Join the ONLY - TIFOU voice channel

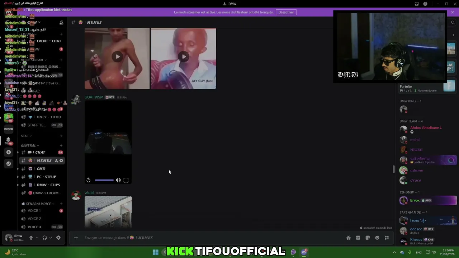41,117
